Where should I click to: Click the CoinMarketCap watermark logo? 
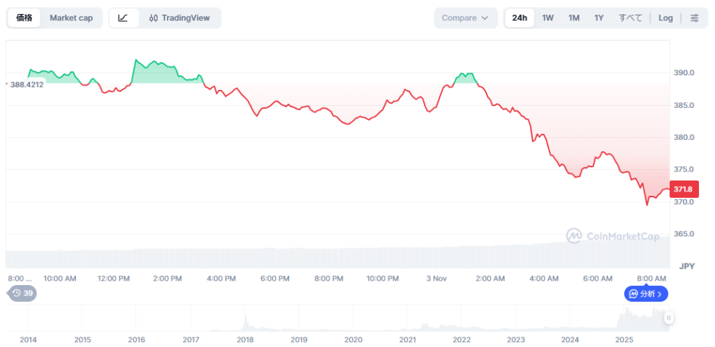(x=612, y=236)
